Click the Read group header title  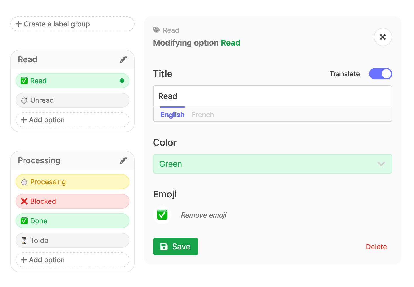tap(28, 59)
